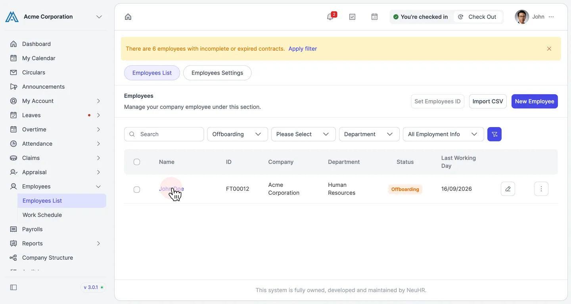Expand the My Account submenu chevron
This screenshot has height=304, width=571.
click(x=98, y=101)
